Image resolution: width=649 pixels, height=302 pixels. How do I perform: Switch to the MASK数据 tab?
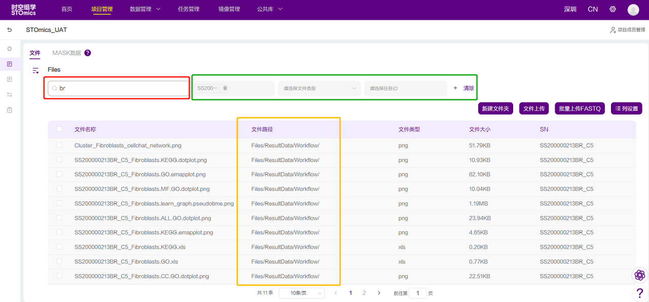[x=66, y=53]
